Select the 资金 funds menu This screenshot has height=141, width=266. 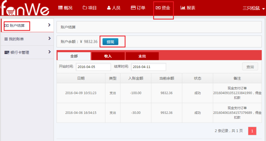[163, 7]
